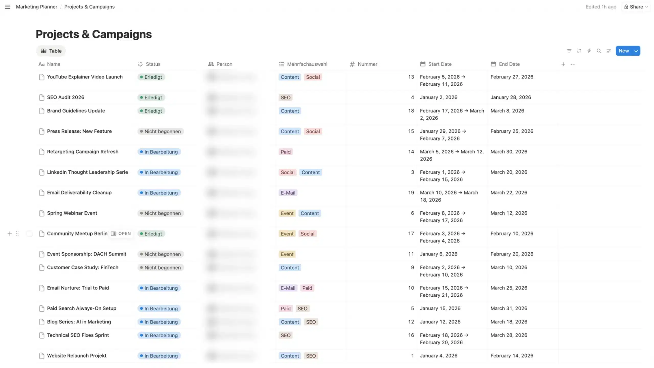Viewport: 654px width, 368px height.
Task: Open the navigation sidebar via hamburger icon
Action: [x=7, y=7]
